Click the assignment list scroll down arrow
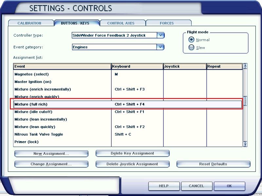The height and width of the screenshot is (196, 262). click(245, 144)
